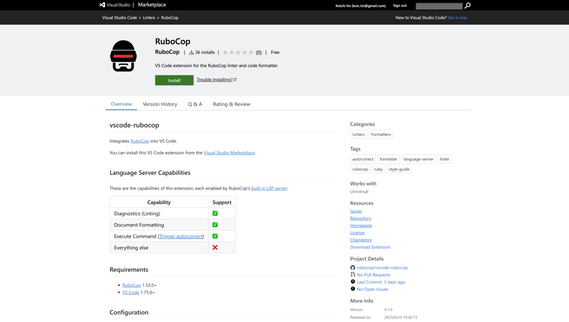This screenshot has height=322, width=569.
Task: Click the clock icon next to Last Commit
Action: tap(353, 282)
